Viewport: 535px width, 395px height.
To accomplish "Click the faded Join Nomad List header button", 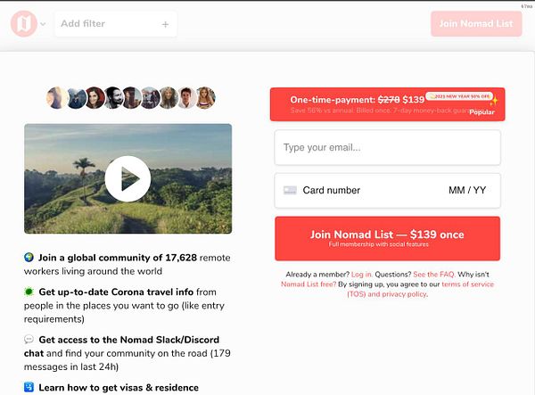I will point(476,23).
